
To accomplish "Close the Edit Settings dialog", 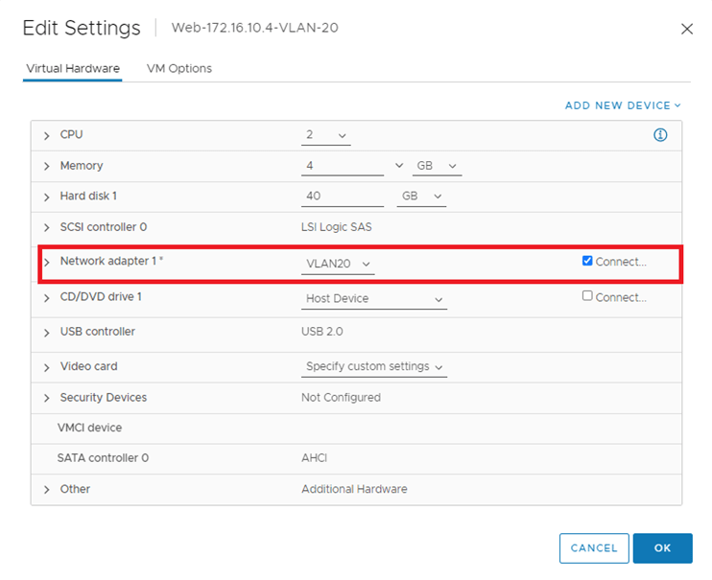I will point(686,29).
